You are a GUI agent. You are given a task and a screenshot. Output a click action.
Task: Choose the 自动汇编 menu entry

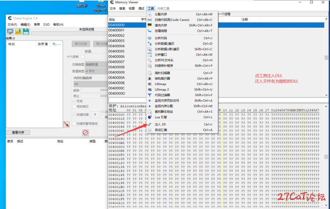click(x=182, y=130)
